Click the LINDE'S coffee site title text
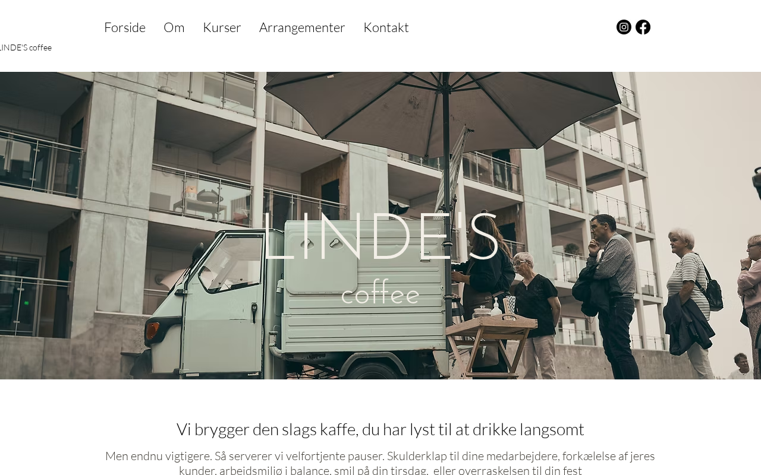The height and width of the screenshot is (475, 761). [x=26, y=47]
